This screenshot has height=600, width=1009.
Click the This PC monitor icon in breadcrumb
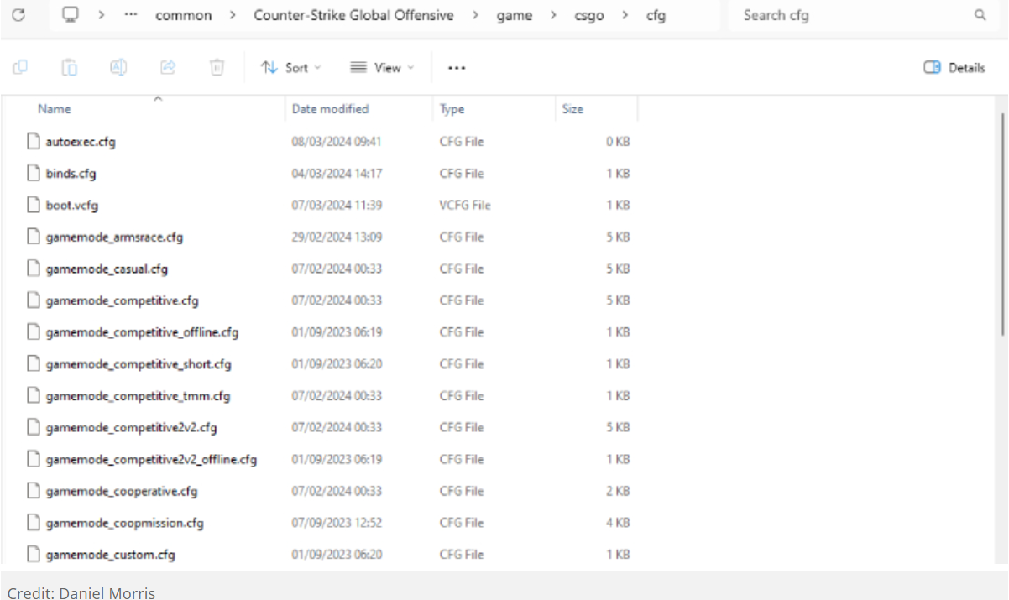(x=71, y=15)
